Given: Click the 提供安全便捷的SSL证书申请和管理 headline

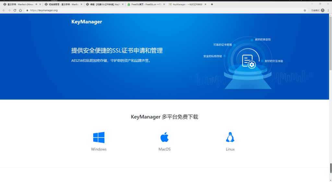Looking at the screenshot, I should click(x=117, y=51).
